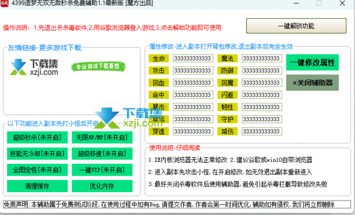Click instruction line 1 about IE内核浏览器
Screen dimensions: 355x215
pyautogui.click(x=230, y=160)
